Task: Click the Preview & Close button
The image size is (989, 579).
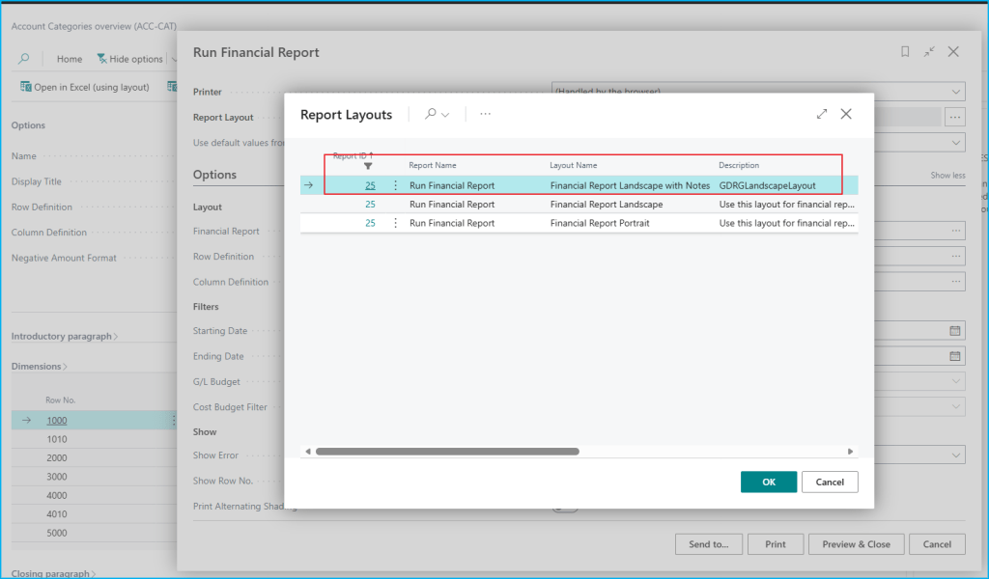Action: point(856,544)
